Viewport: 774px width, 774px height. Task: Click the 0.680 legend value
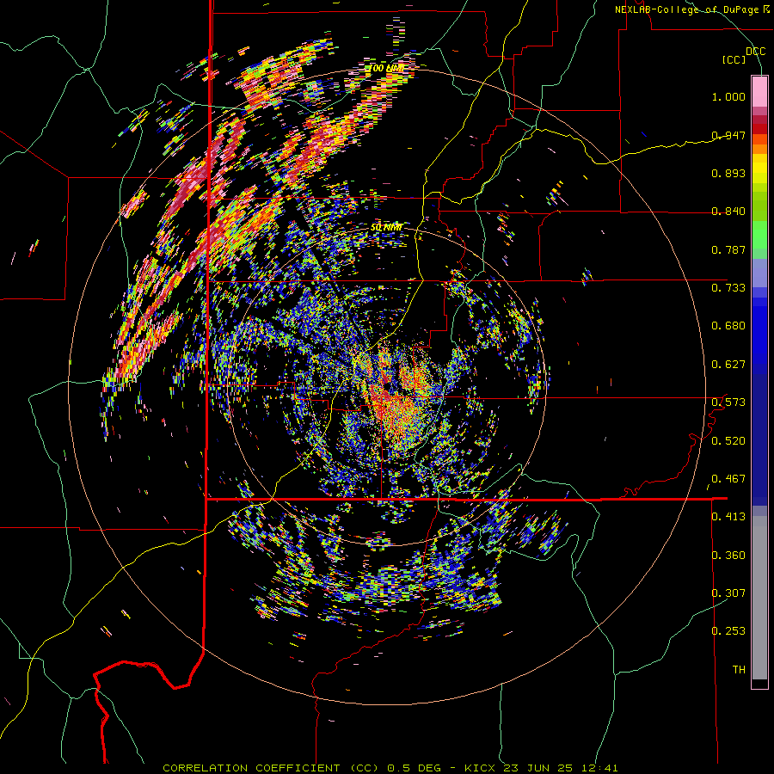(728, 326)
